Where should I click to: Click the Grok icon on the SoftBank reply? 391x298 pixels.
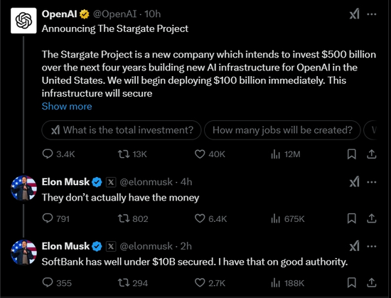pyautogui.click(x=354, y=246)
